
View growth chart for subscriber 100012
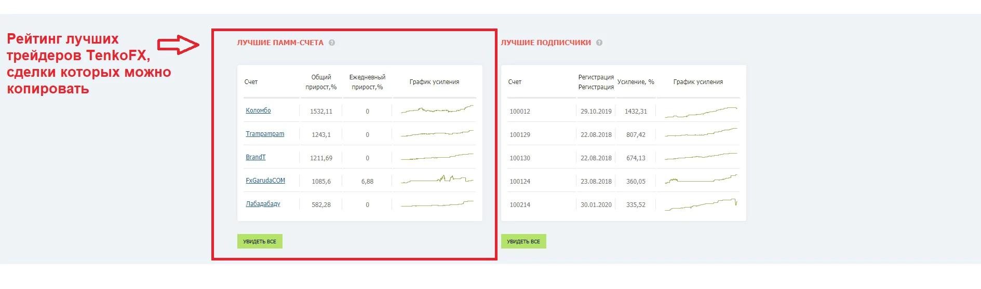(x=701, y=112)
